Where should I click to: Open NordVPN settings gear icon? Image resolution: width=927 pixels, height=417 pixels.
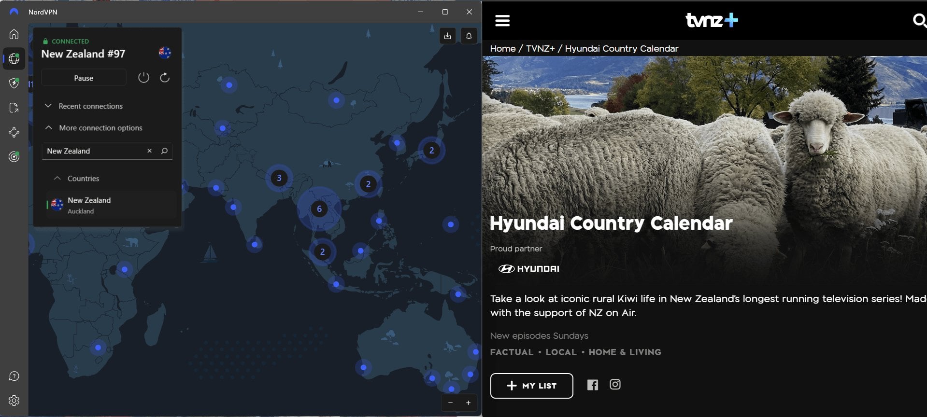coord(14,401)
